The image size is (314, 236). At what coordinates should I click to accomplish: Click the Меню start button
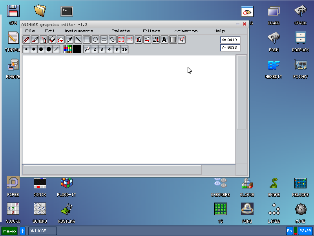(9, 231)
